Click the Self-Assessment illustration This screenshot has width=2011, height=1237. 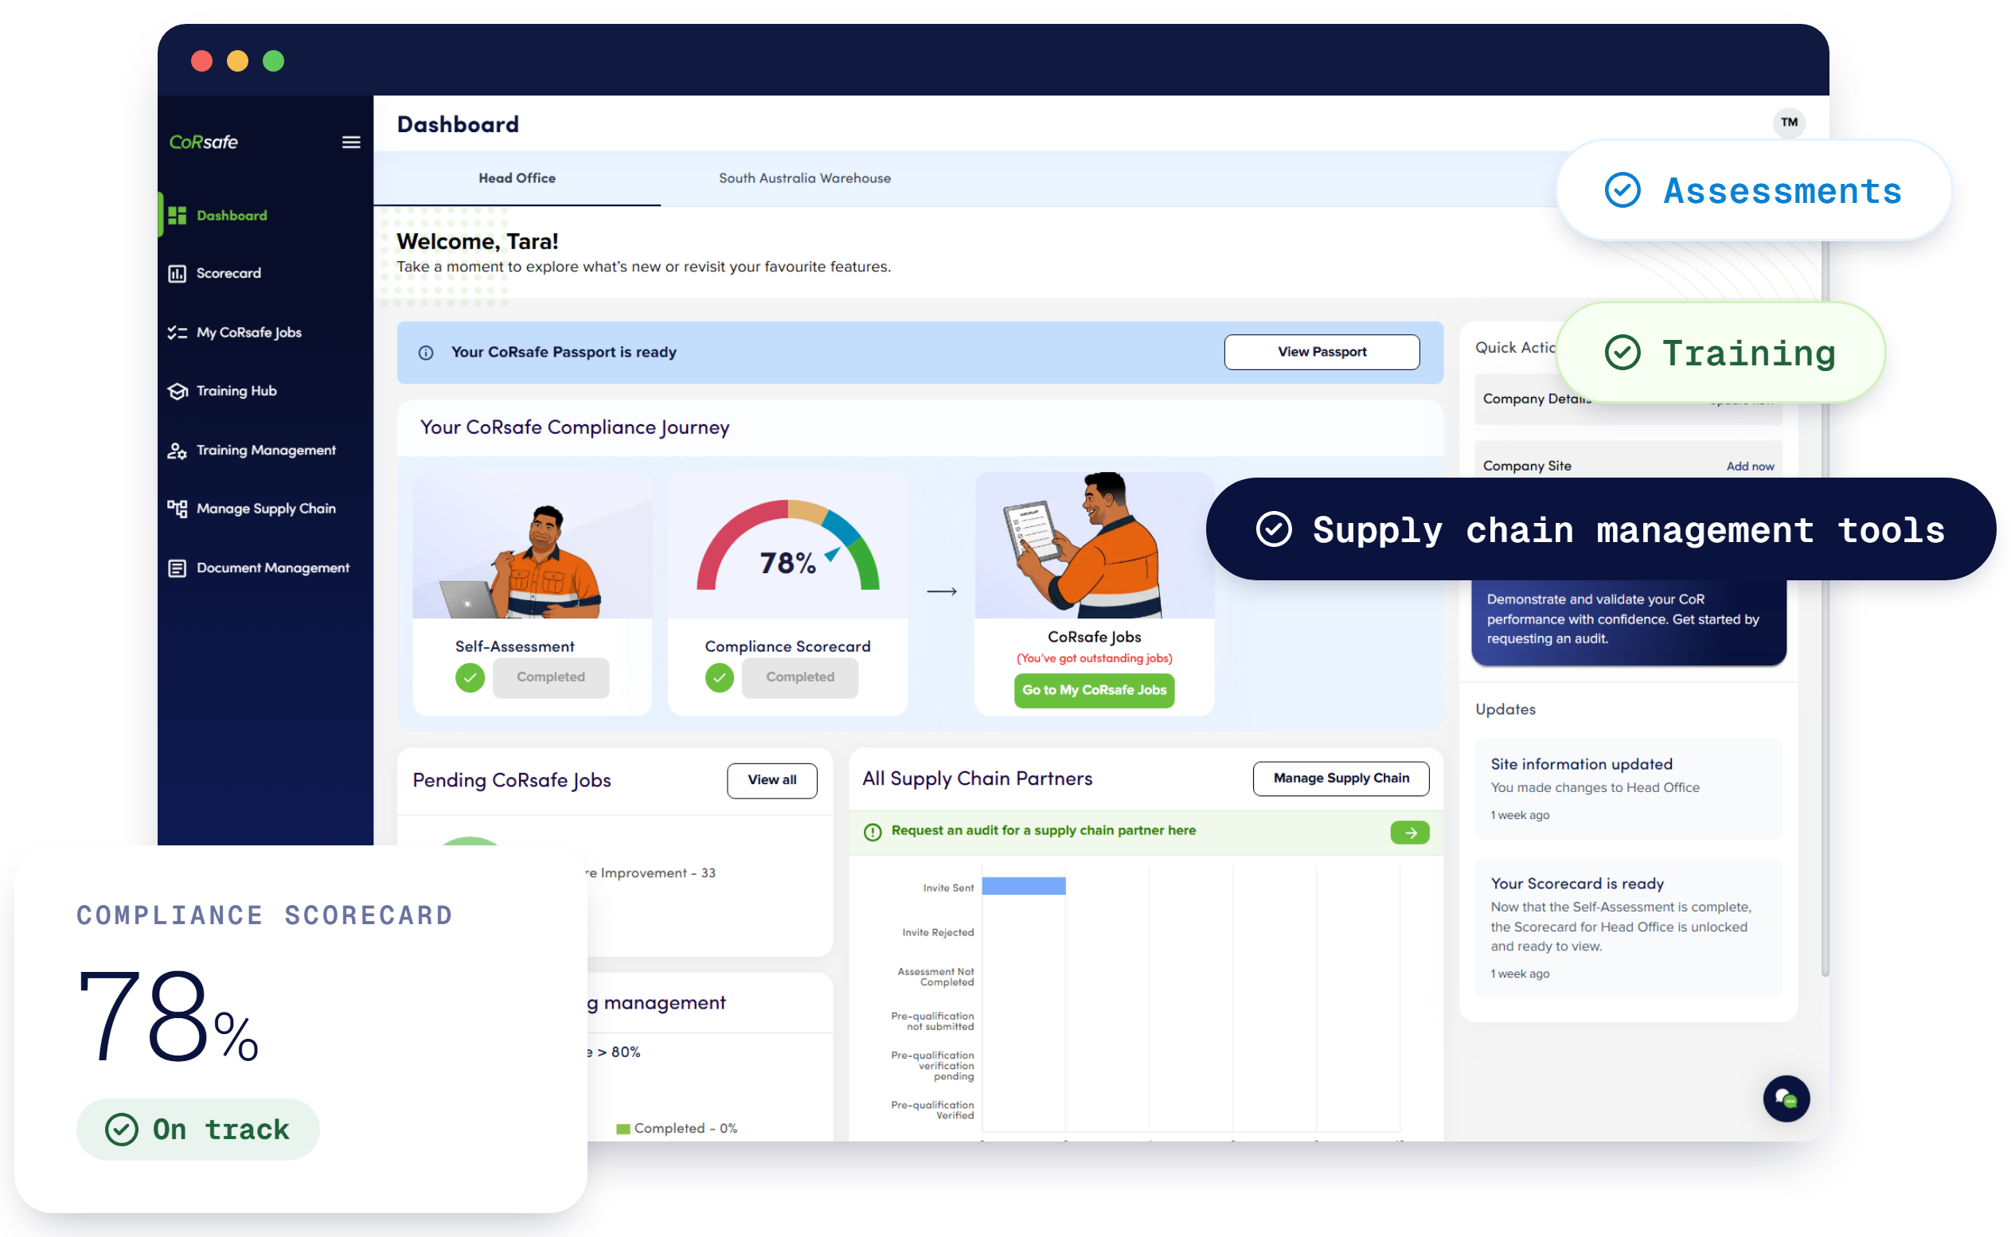[532, 546]
